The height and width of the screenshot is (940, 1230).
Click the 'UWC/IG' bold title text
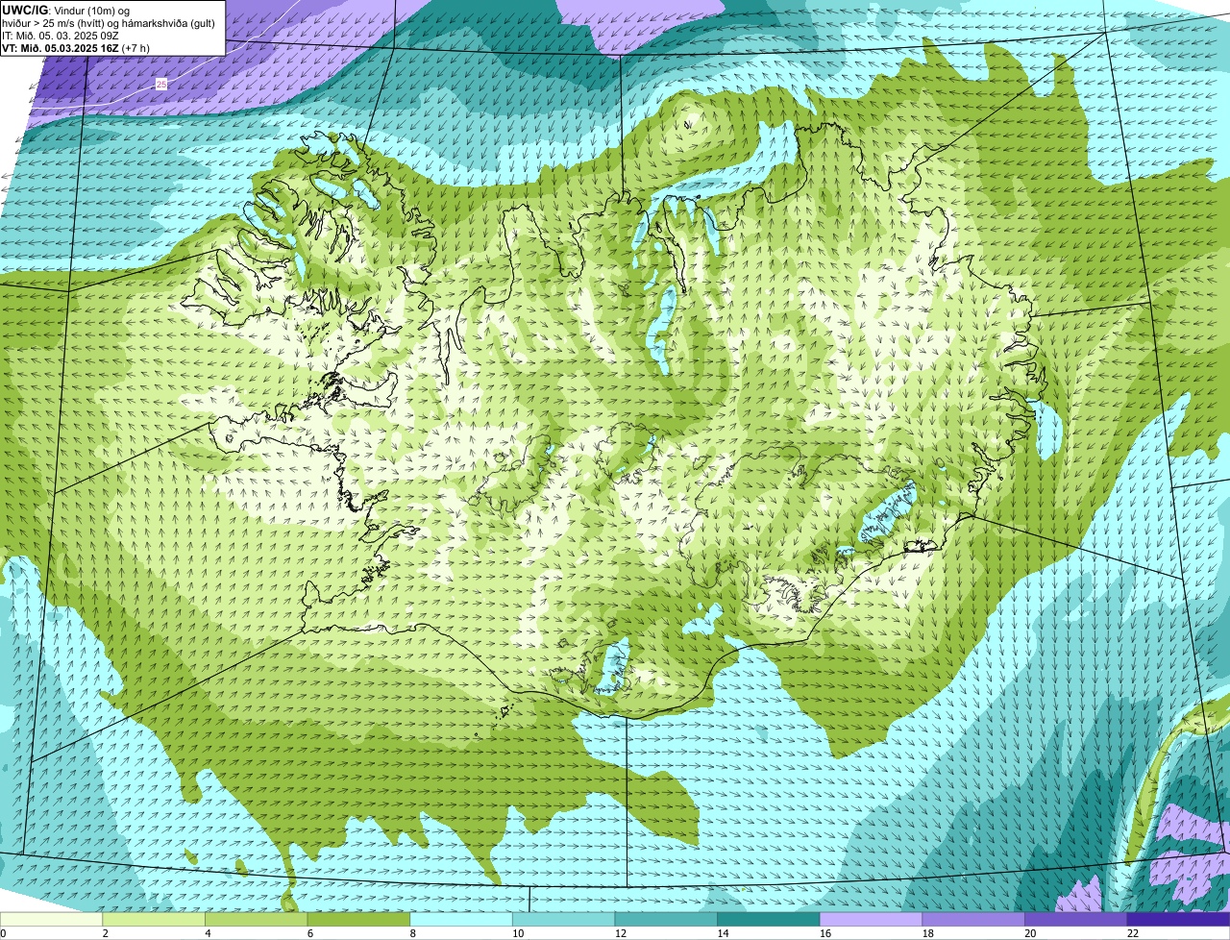tap(25, 11)
